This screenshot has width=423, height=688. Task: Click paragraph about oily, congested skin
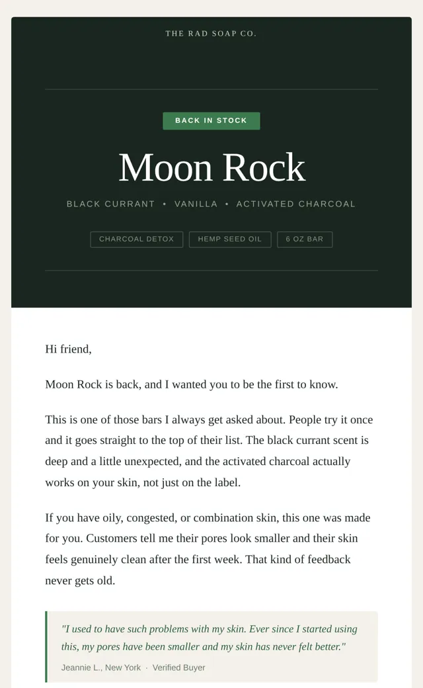coord(208,549)
